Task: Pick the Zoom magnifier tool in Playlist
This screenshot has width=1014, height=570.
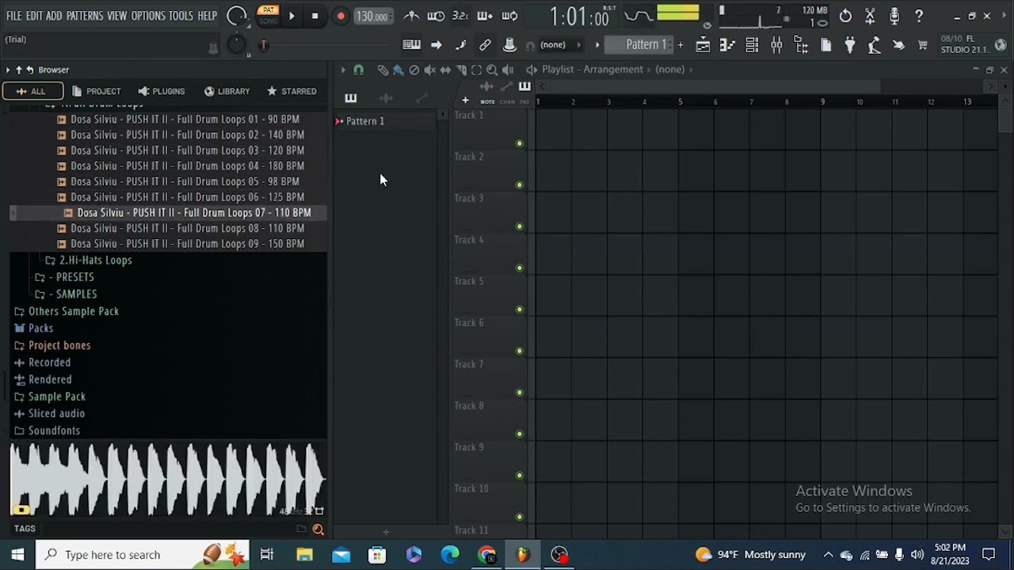Action: tap(492, 70)
